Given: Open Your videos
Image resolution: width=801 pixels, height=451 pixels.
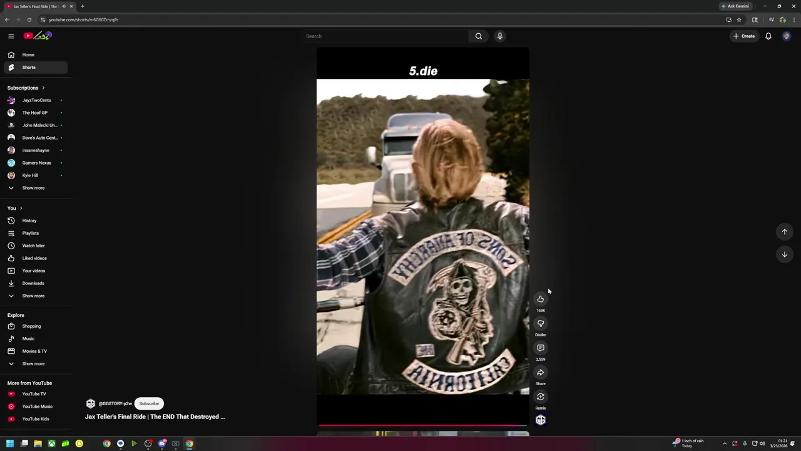Looking at the screenshot, I should 35,271.
